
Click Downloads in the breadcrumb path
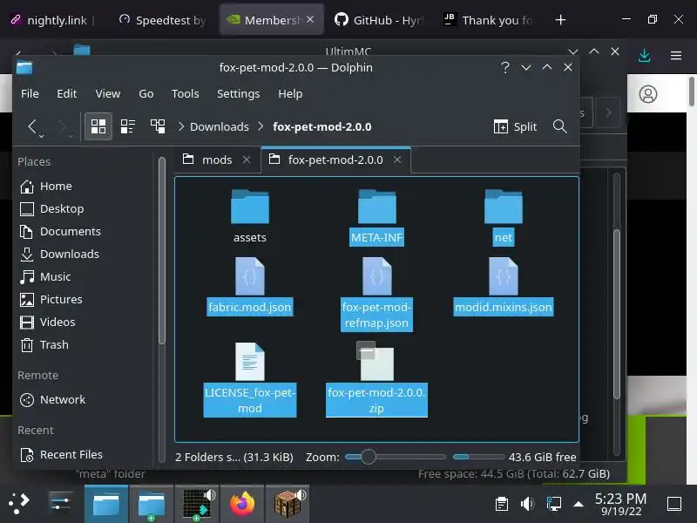[220, 126]
